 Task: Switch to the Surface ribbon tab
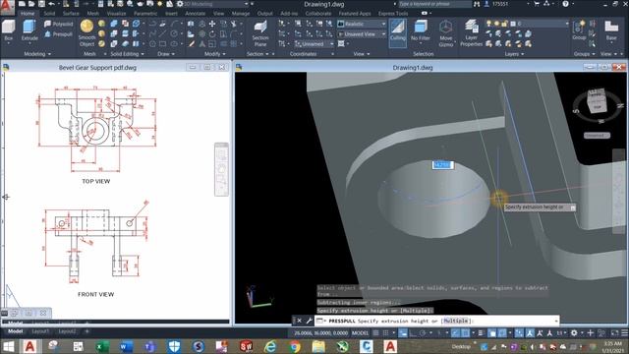(71, 13)
